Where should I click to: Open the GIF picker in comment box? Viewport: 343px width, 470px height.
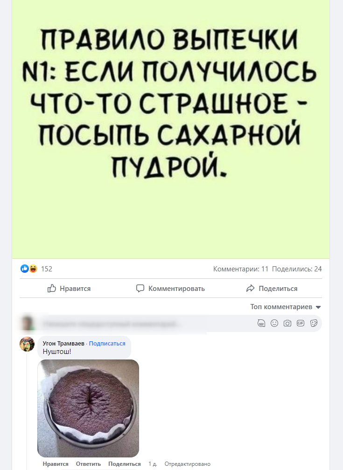click(x=301, y=323)
